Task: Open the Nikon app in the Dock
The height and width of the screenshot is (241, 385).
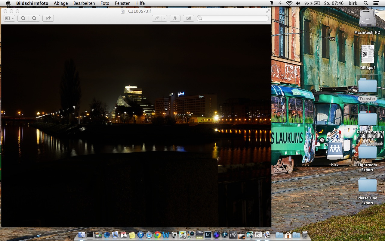Action: click(199, 235)
